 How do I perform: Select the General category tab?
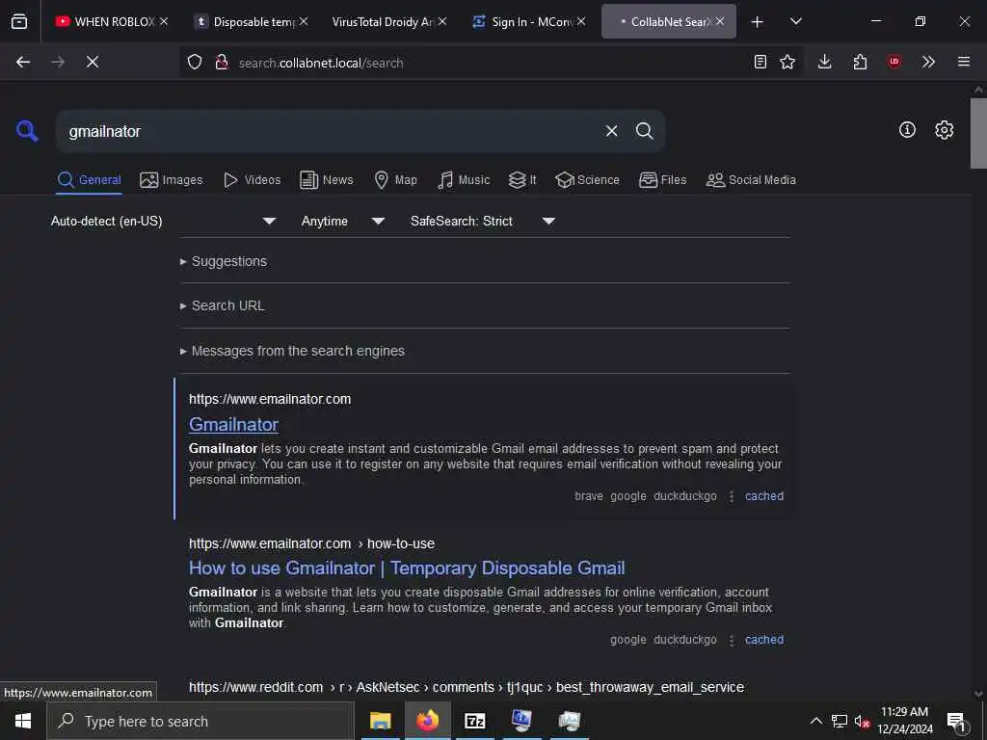[x=89, y=180]
